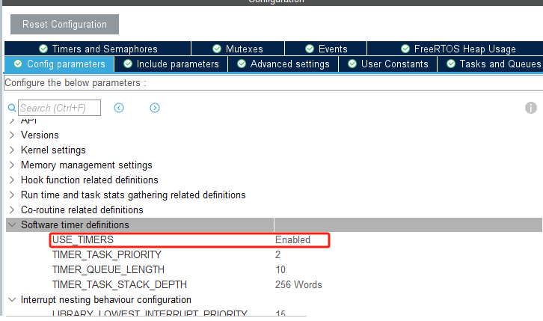This screenshot has width=543, height=321.
Task: Expand Run time and task stats node
Action: [x=12, y=195]
